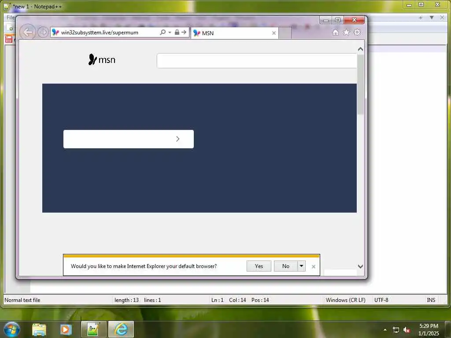The height and width of the screenshot is (338, 451).
Task: Minimize the Internet Explorer window
Action: click(325, 20)
